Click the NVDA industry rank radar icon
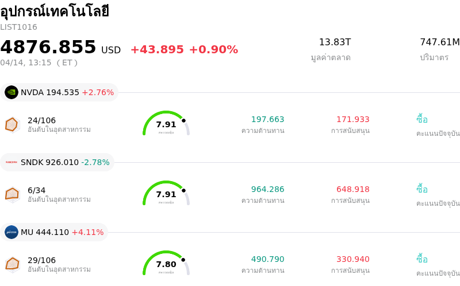 12,124
